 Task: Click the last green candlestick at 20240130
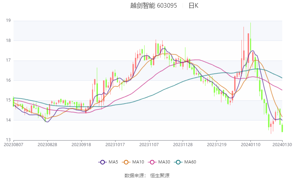pos(282,128)
